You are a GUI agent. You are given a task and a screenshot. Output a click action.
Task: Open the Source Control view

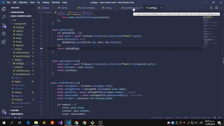(4, 26)
